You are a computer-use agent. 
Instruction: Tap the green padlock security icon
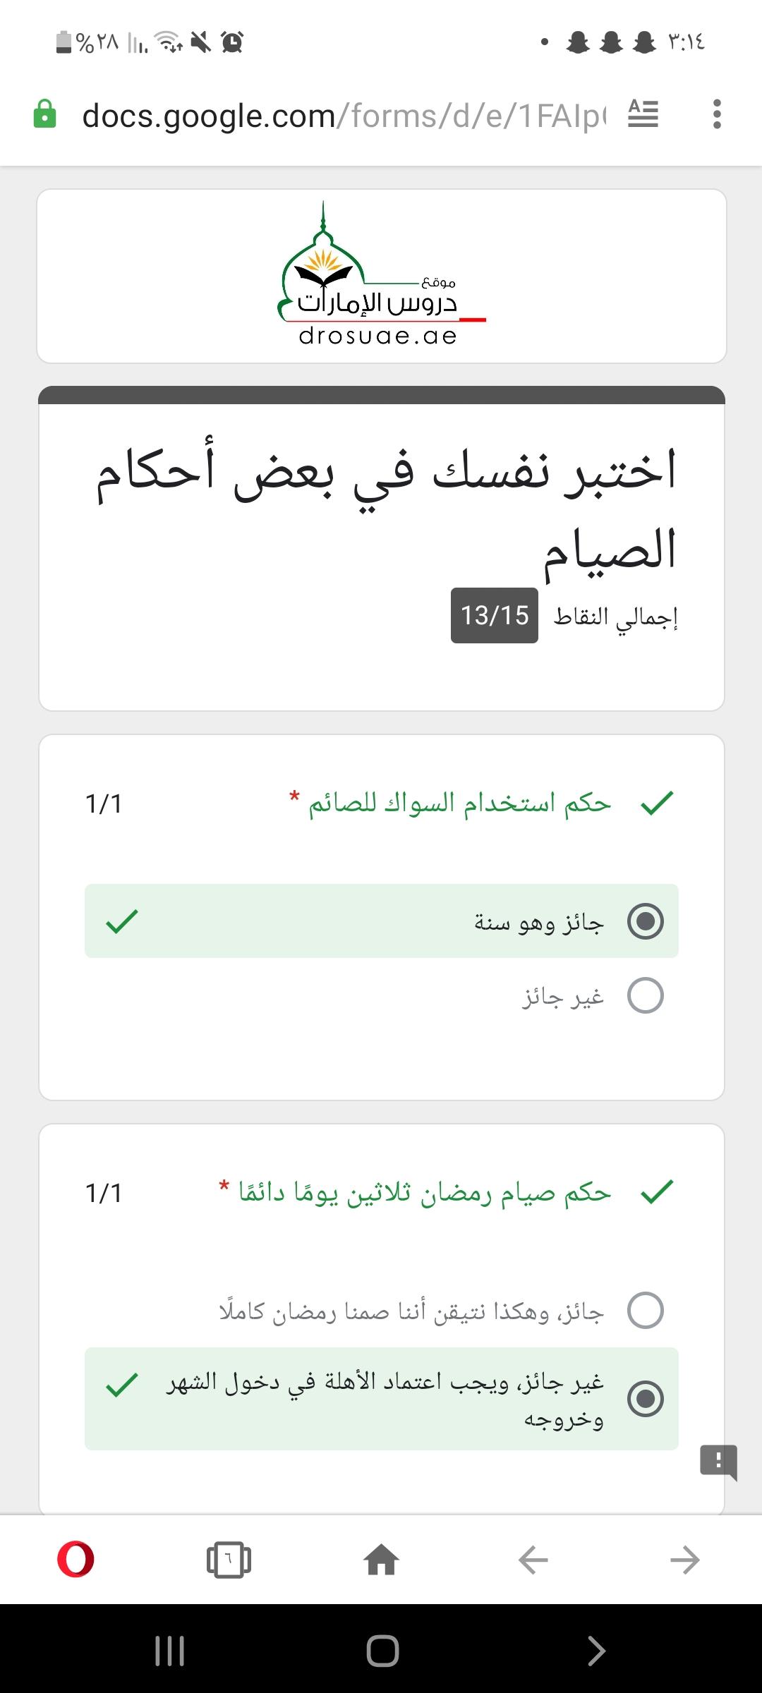click(x=44, y=114)
